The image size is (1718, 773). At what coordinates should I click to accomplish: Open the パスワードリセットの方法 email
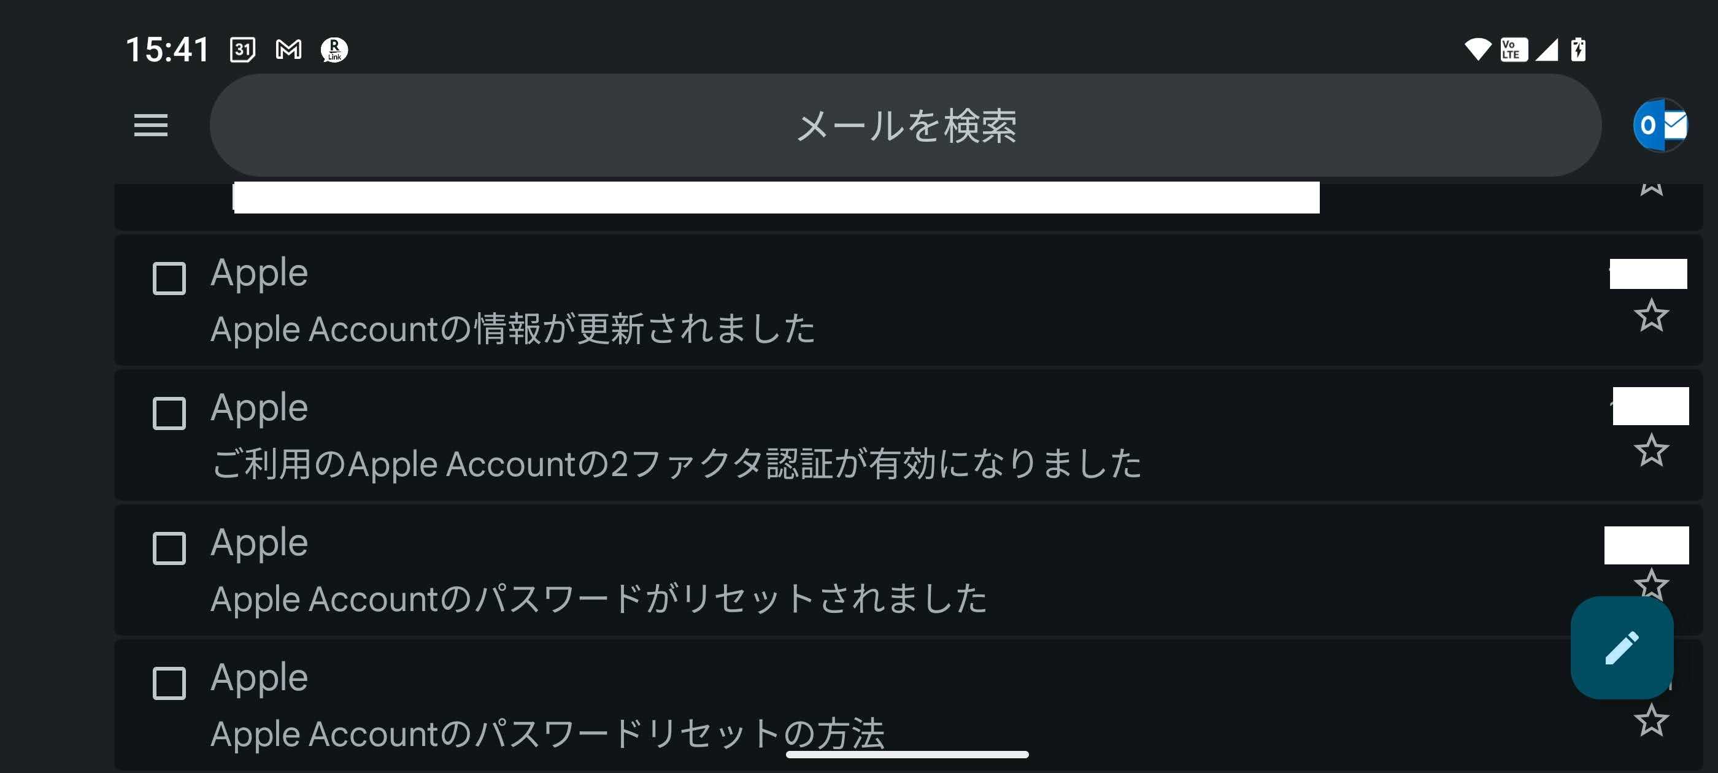(800, 706)
